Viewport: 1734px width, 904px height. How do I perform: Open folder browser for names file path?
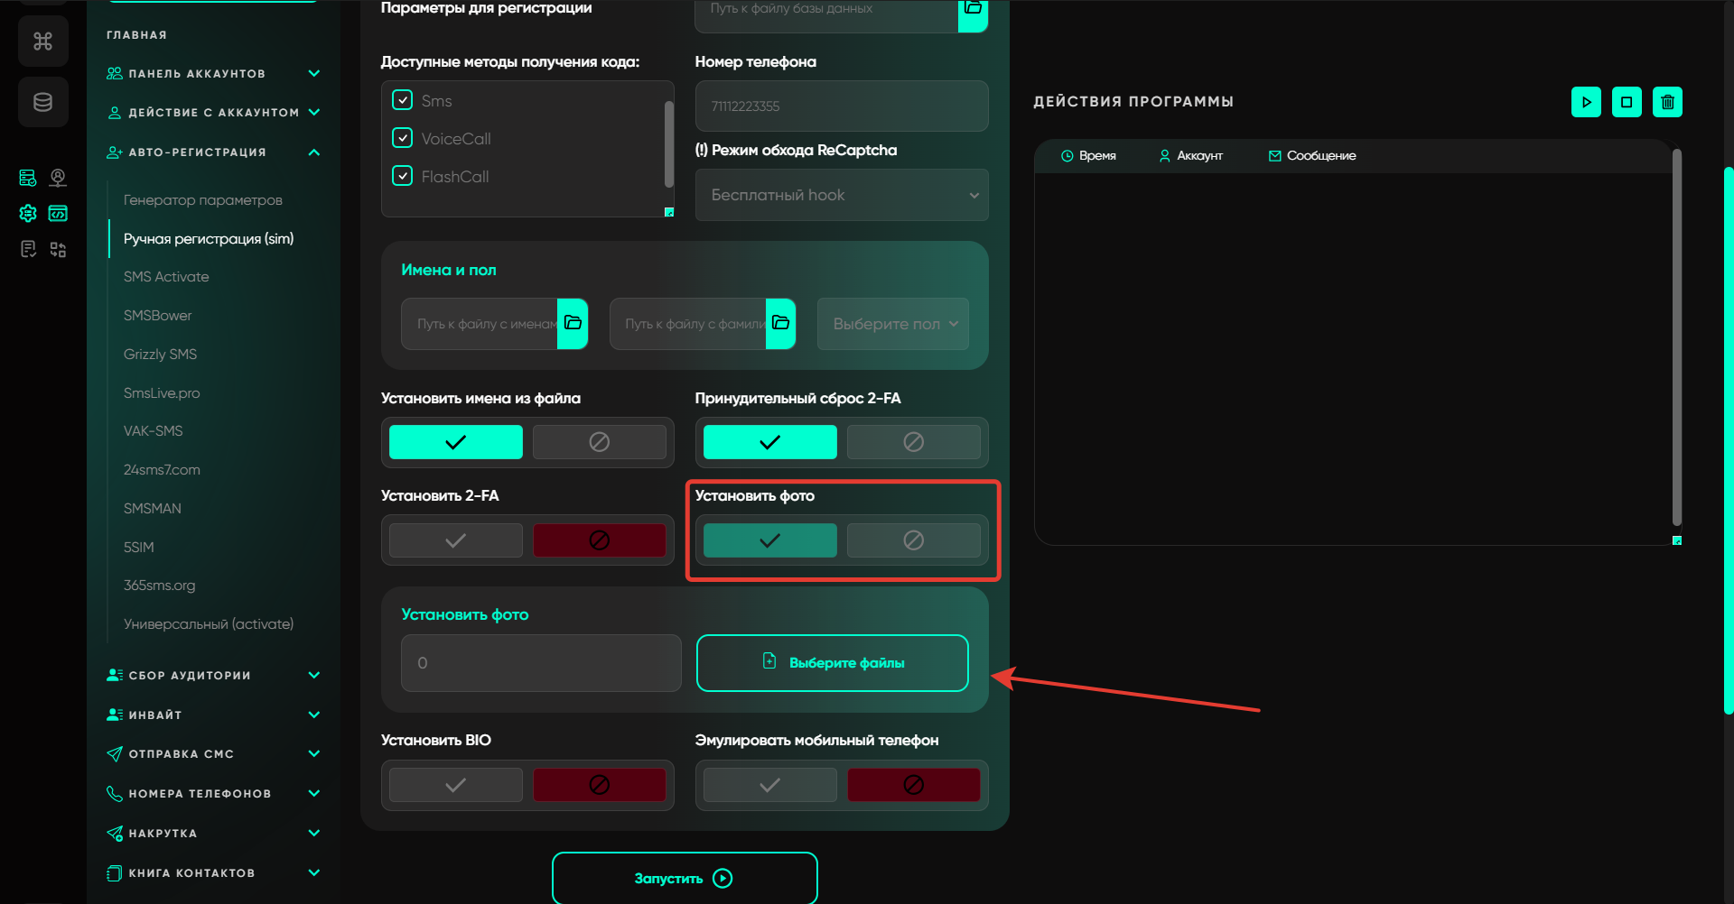[573, 323]
